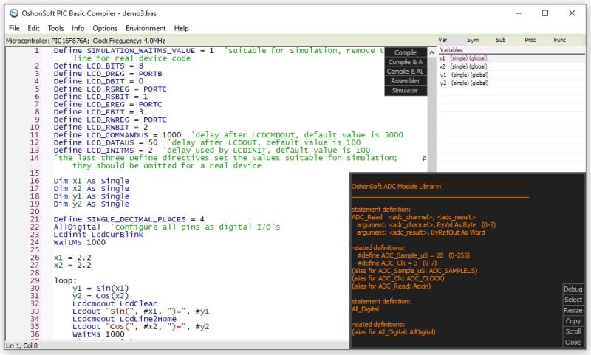The image size is (591, 355).
Task: Click the Lin 1, Col 0 status text
Action: tap(22, 345)
